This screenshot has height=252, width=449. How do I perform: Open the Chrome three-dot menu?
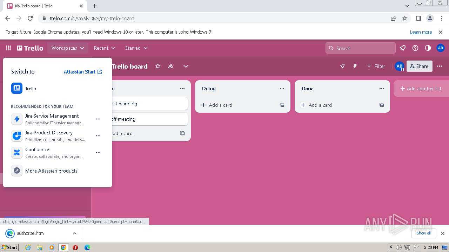click(441, 18)
